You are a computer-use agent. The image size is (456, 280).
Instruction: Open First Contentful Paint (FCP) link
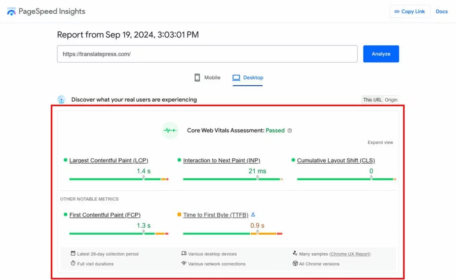click(x=105, y=215)
